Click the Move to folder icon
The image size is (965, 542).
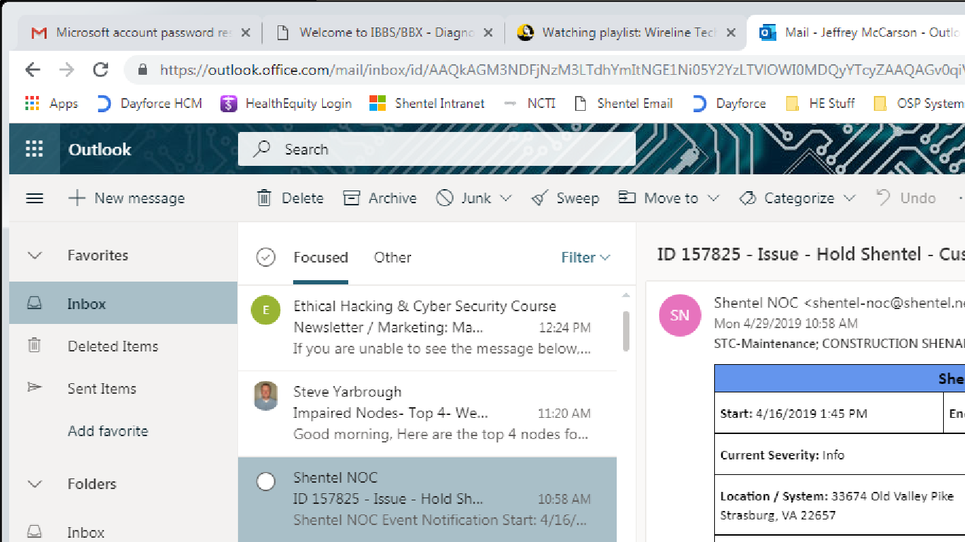[x=627, y=198]
